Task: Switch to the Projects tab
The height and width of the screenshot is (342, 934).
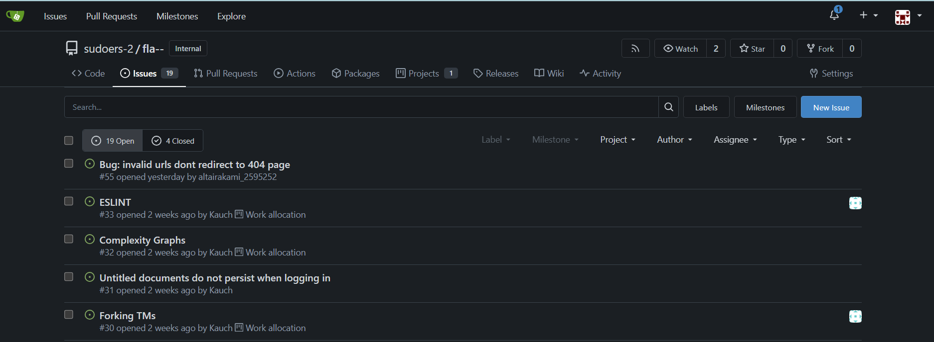Action: 427,74
